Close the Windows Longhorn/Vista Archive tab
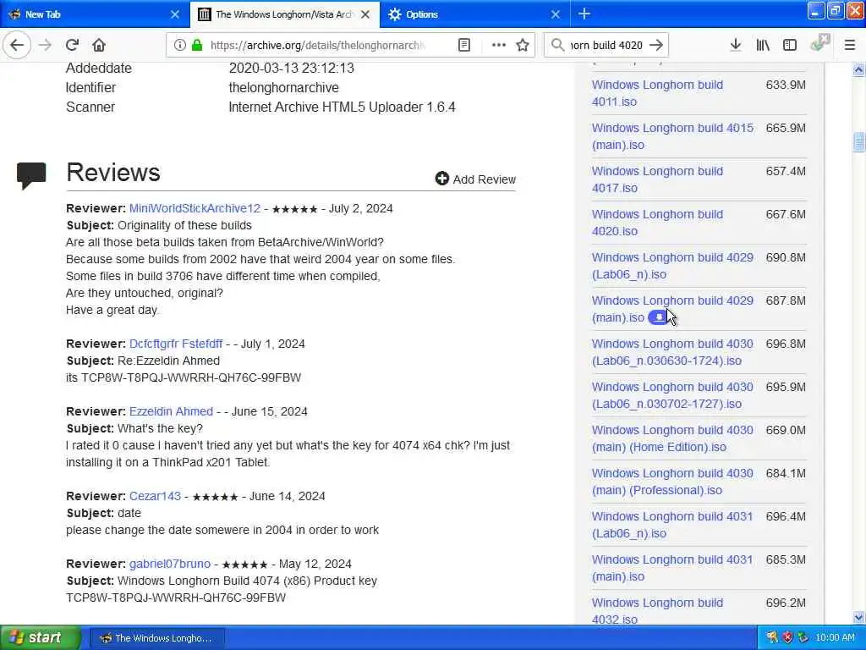The image size is (866, 650). click(365, 14)
